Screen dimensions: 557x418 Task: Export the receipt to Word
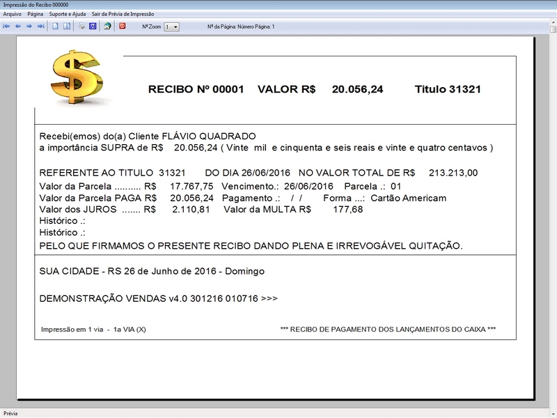click(92, 26)
